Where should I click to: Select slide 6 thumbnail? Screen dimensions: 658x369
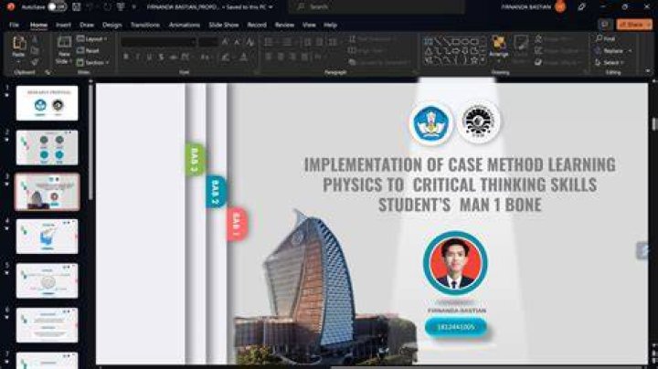(47, 325)
